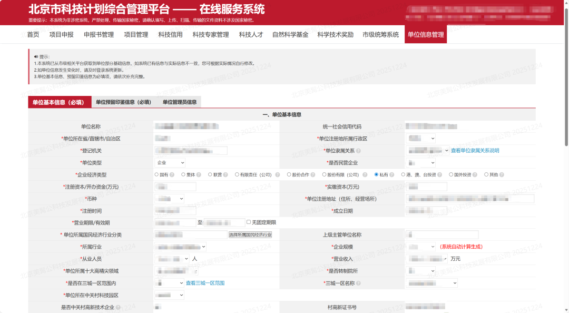Click the help icon next to 股份合作

(x=313, y=174)
